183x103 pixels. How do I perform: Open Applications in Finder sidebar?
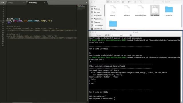pyautogui.click(x=97, y=19)
